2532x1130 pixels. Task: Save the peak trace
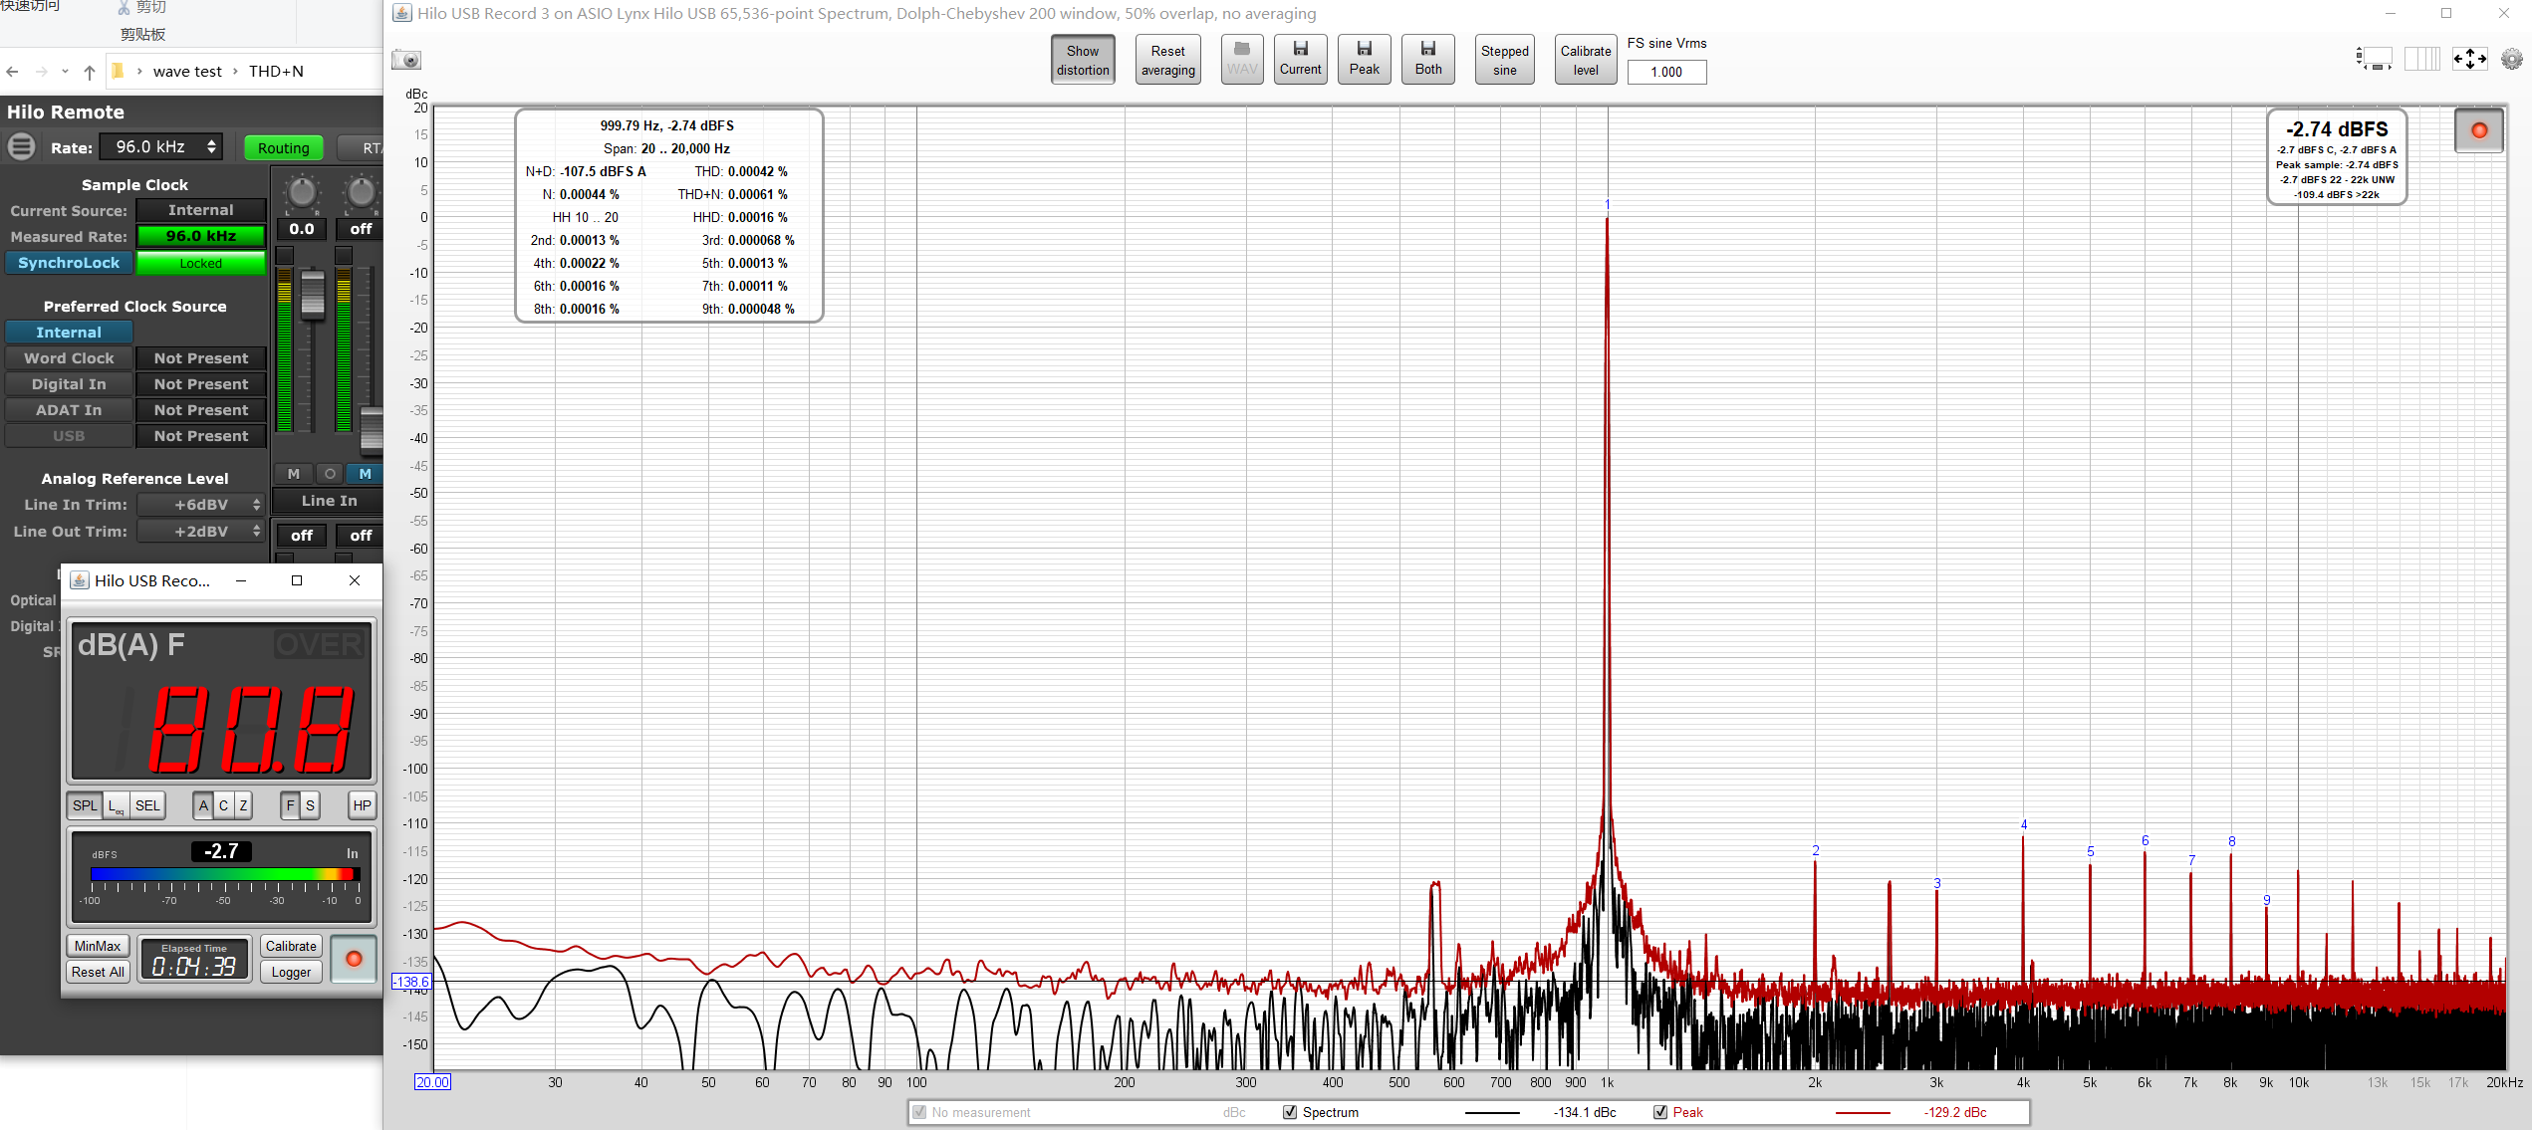1364,60
